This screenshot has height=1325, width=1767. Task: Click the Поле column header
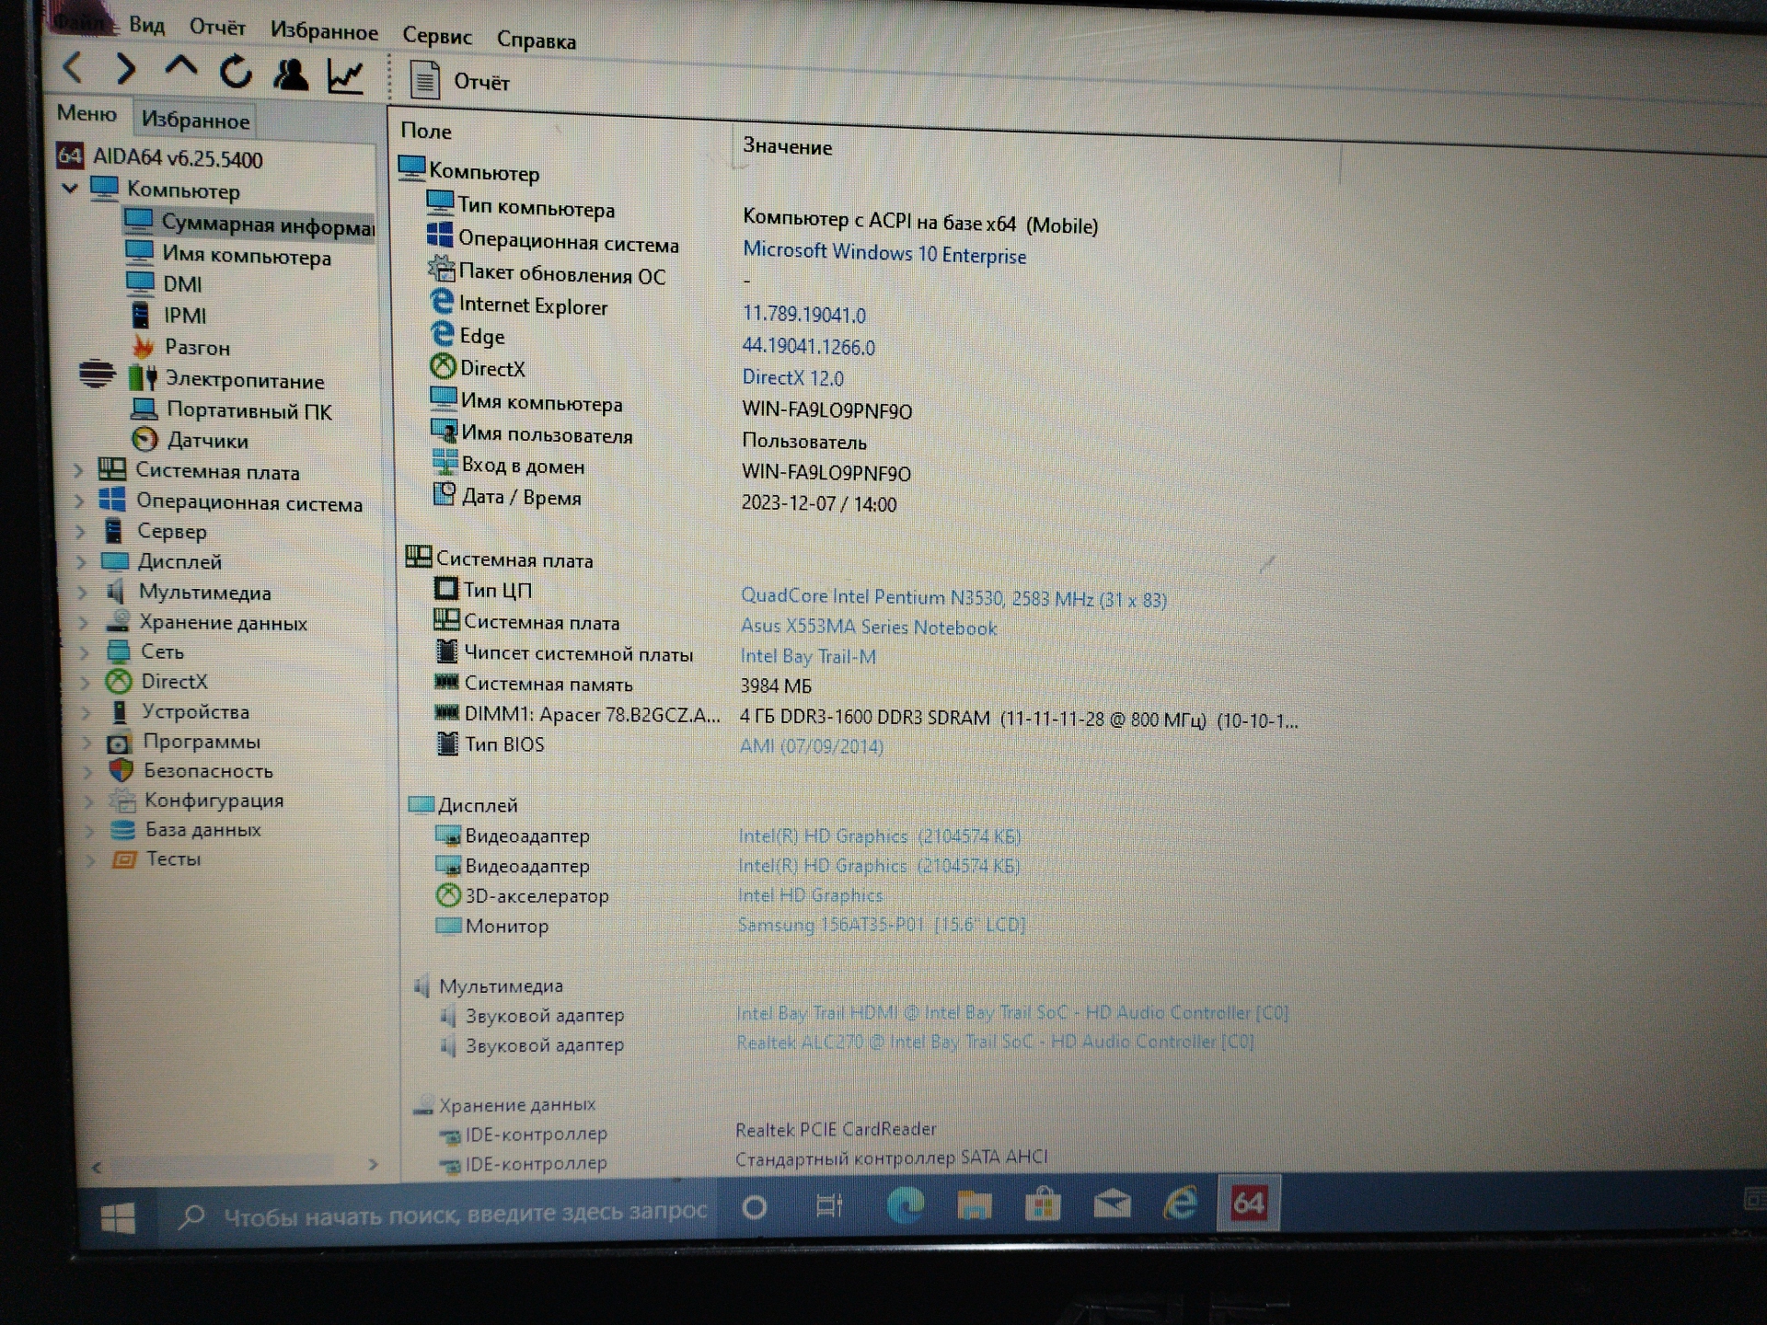click(x=426, y=132)
